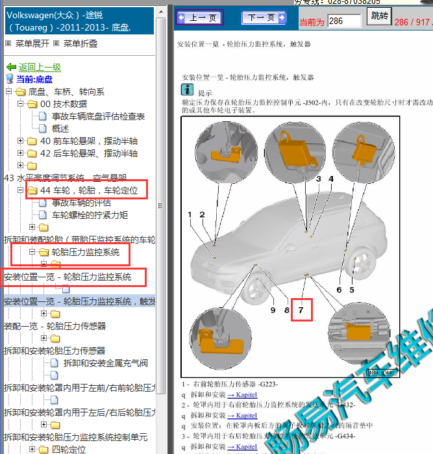Image resolution: width=433 pixels, height=454 pixels.
Task: Click 286 / 917 page counter text
Action: pyautogui.click(x=412, y=22)
